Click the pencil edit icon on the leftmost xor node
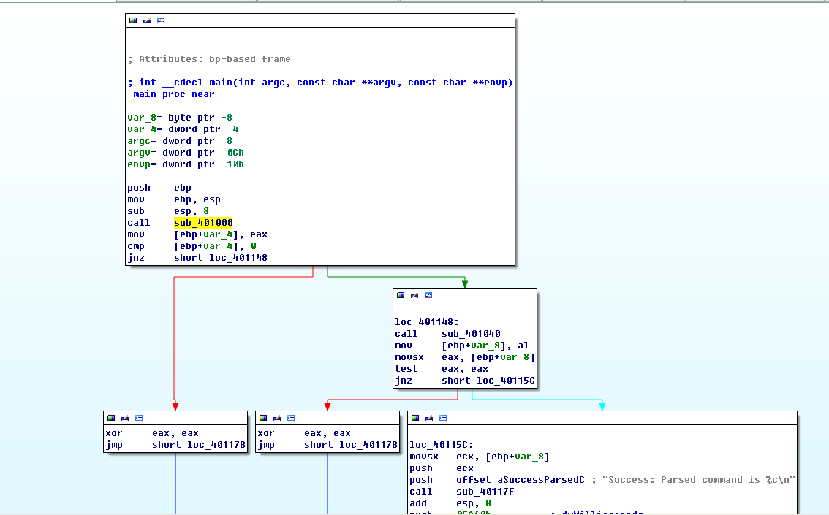Viewport: 829px width, 515px height. point(125,418)
